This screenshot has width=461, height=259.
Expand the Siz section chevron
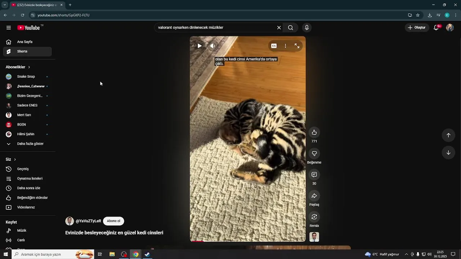[15, 159]
